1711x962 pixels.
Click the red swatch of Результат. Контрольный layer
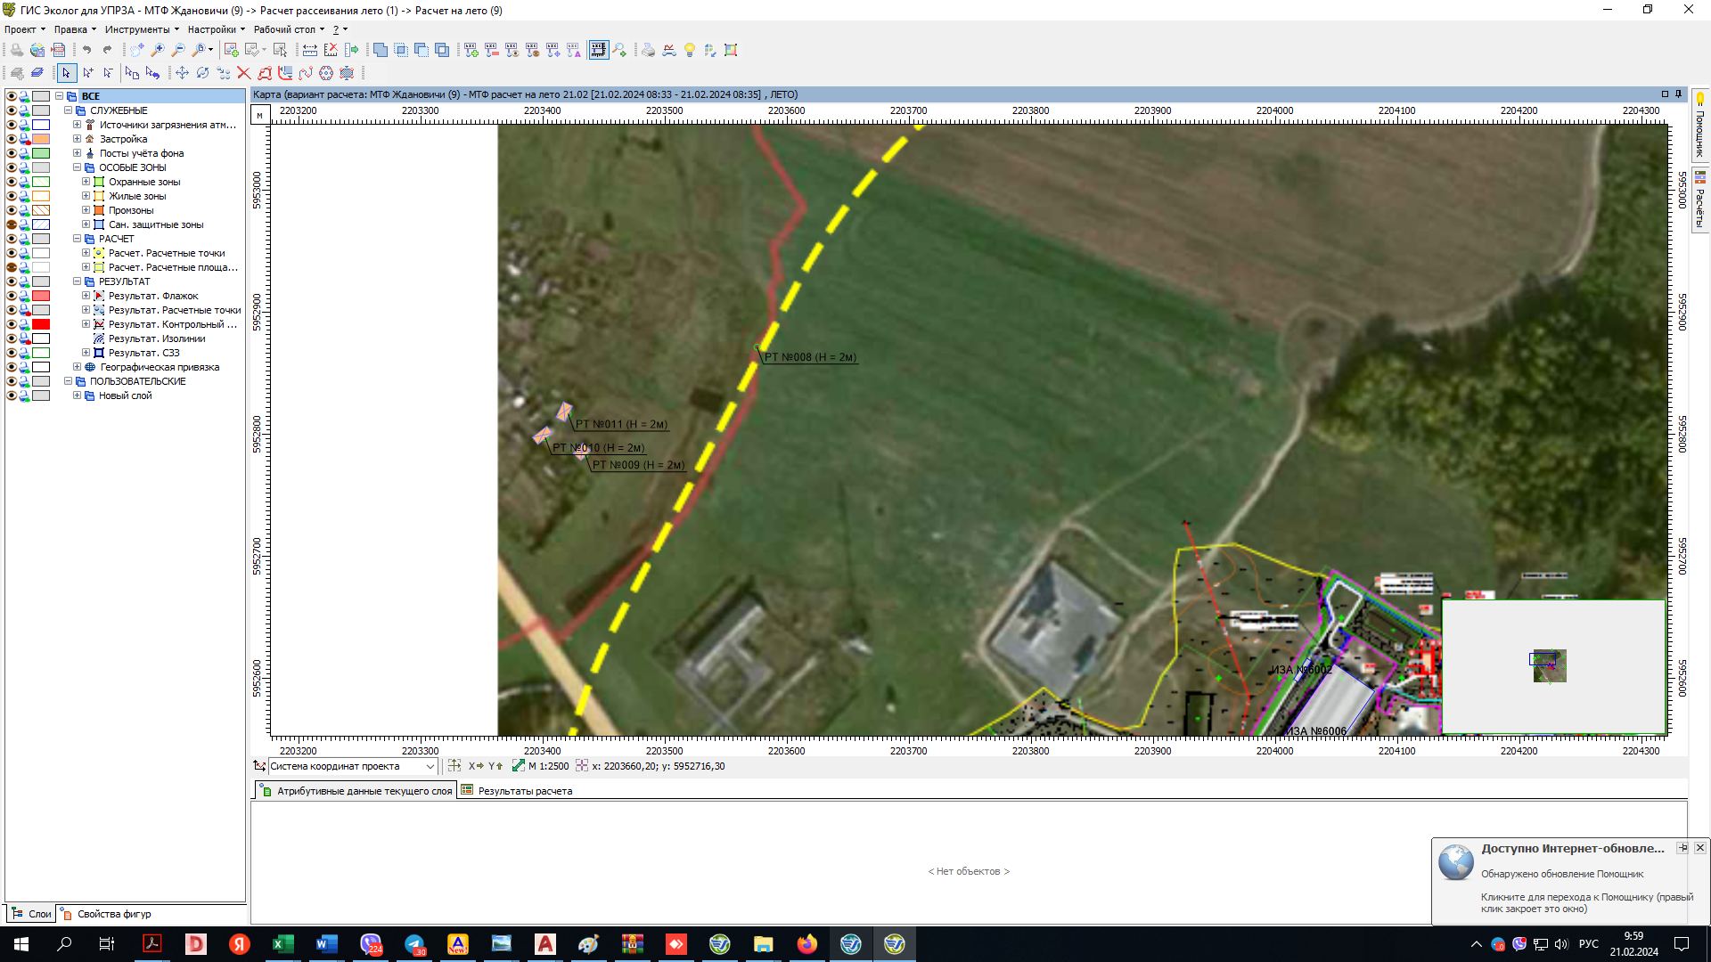click(41, 324)
